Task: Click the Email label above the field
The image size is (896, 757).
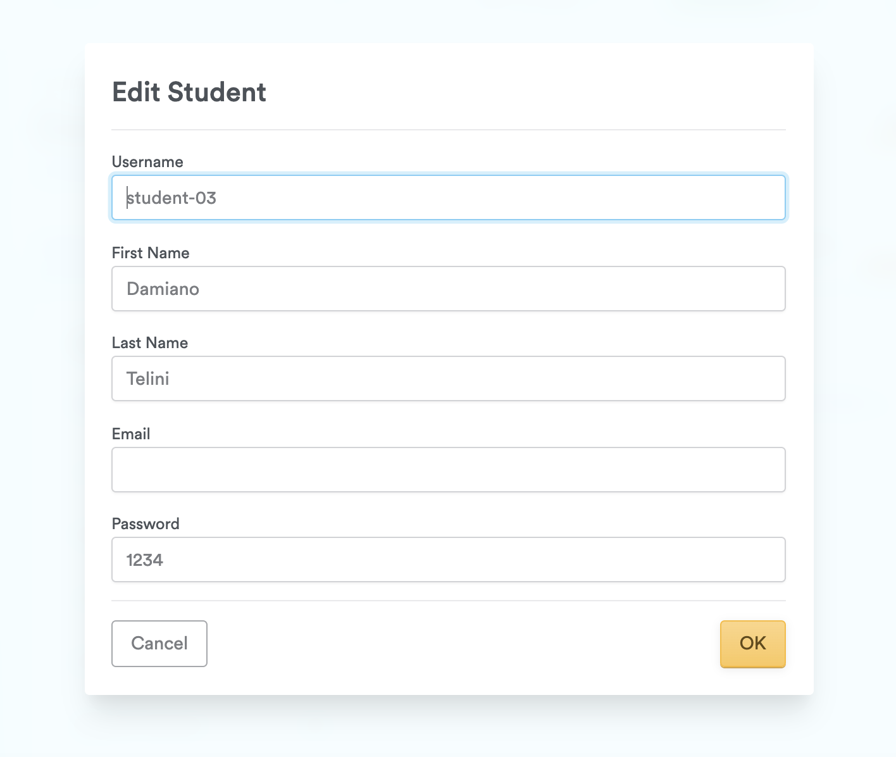Action: (x=131, y=434)
